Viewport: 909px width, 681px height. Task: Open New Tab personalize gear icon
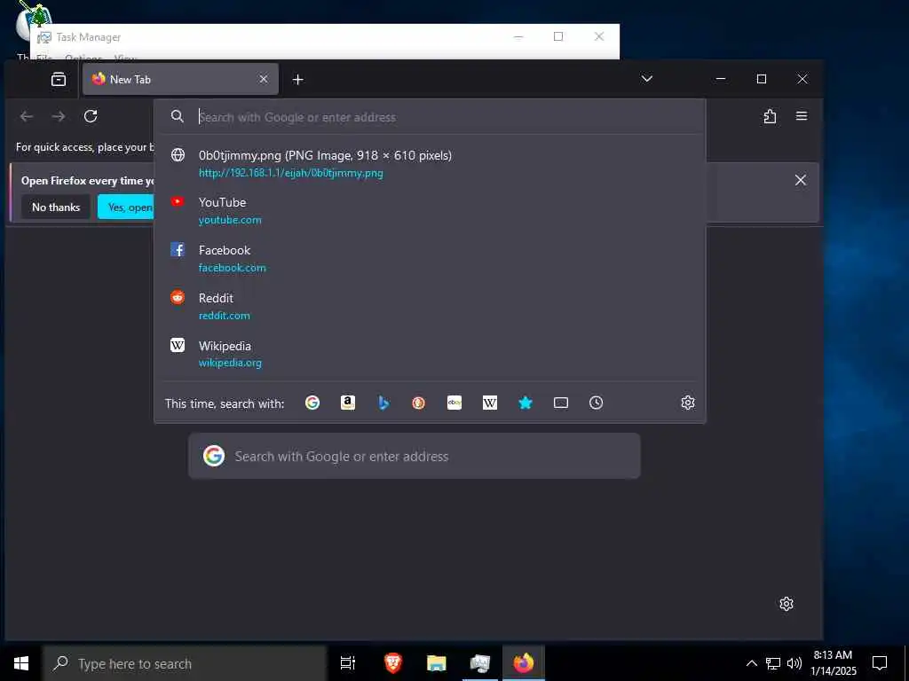(786, 604)
